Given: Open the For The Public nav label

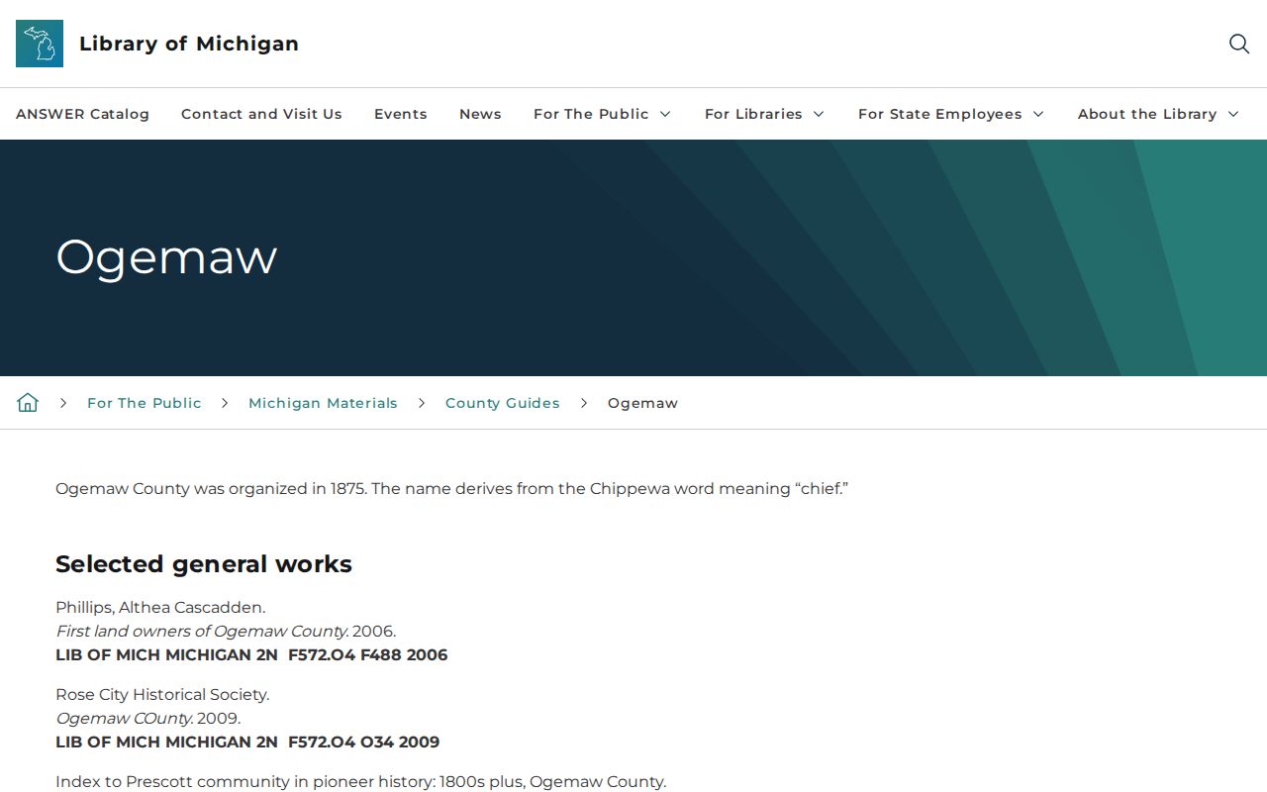Looking at the screenshot, I should click(x=591, y=114).
